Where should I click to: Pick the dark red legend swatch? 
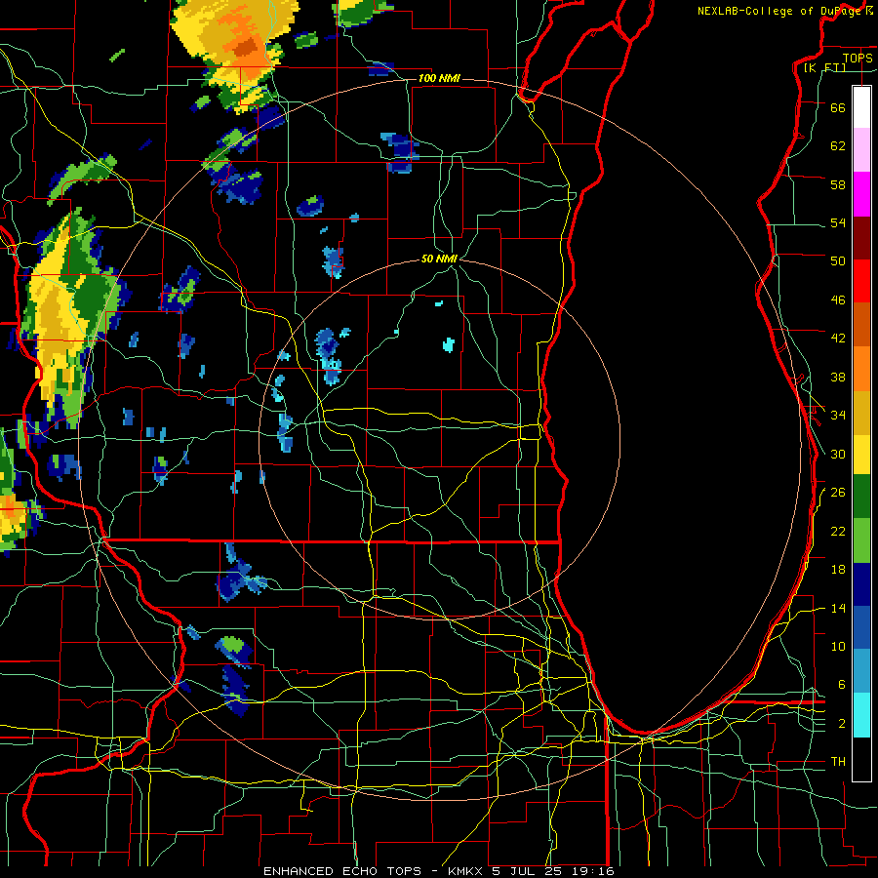861,238
